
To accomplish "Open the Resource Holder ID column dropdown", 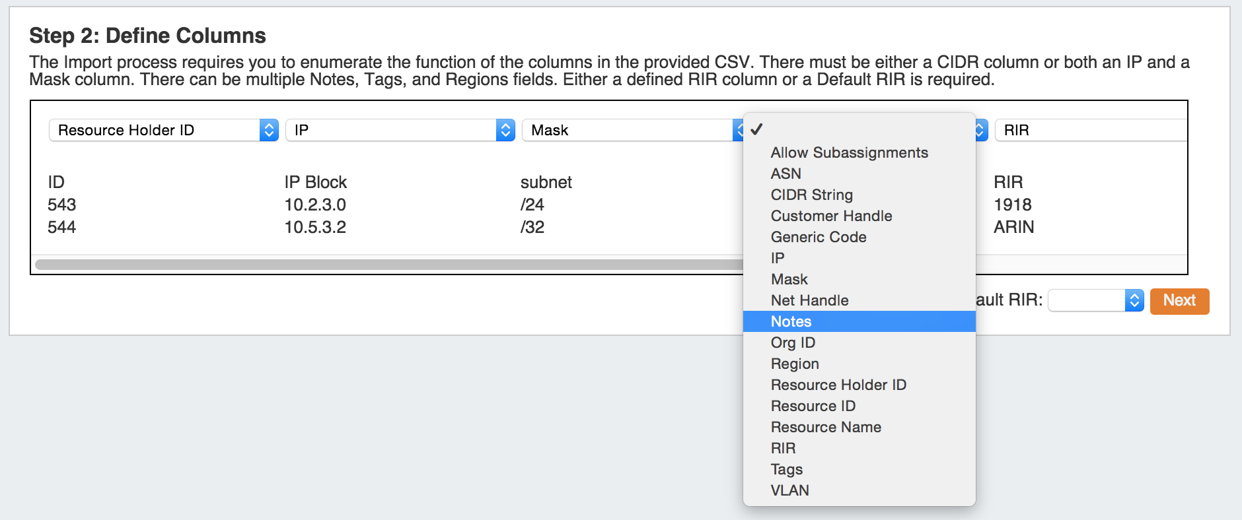I will click(163, 130).
